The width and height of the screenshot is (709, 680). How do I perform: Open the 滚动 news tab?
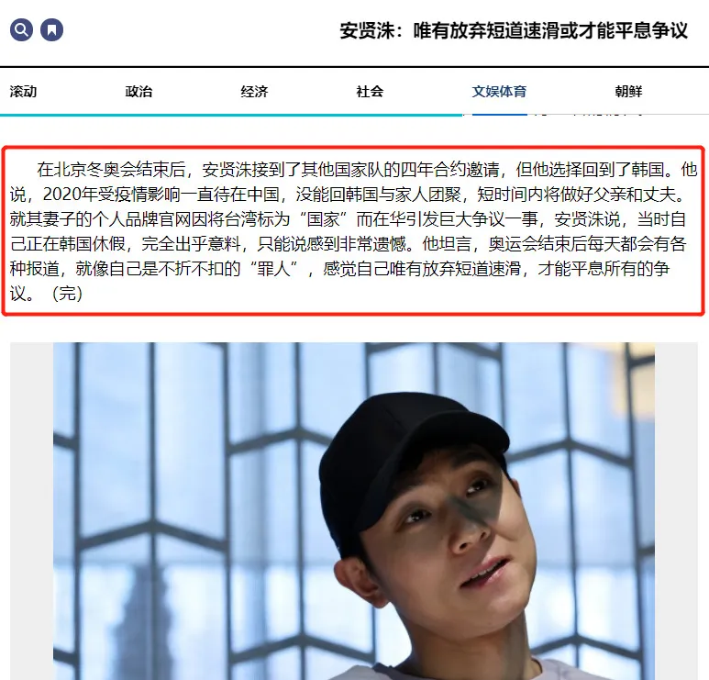pyautogui.click(x=23, y=92)
